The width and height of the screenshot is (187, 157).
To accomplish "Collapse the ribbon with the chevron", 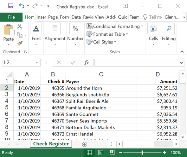I will pos(182,52).
